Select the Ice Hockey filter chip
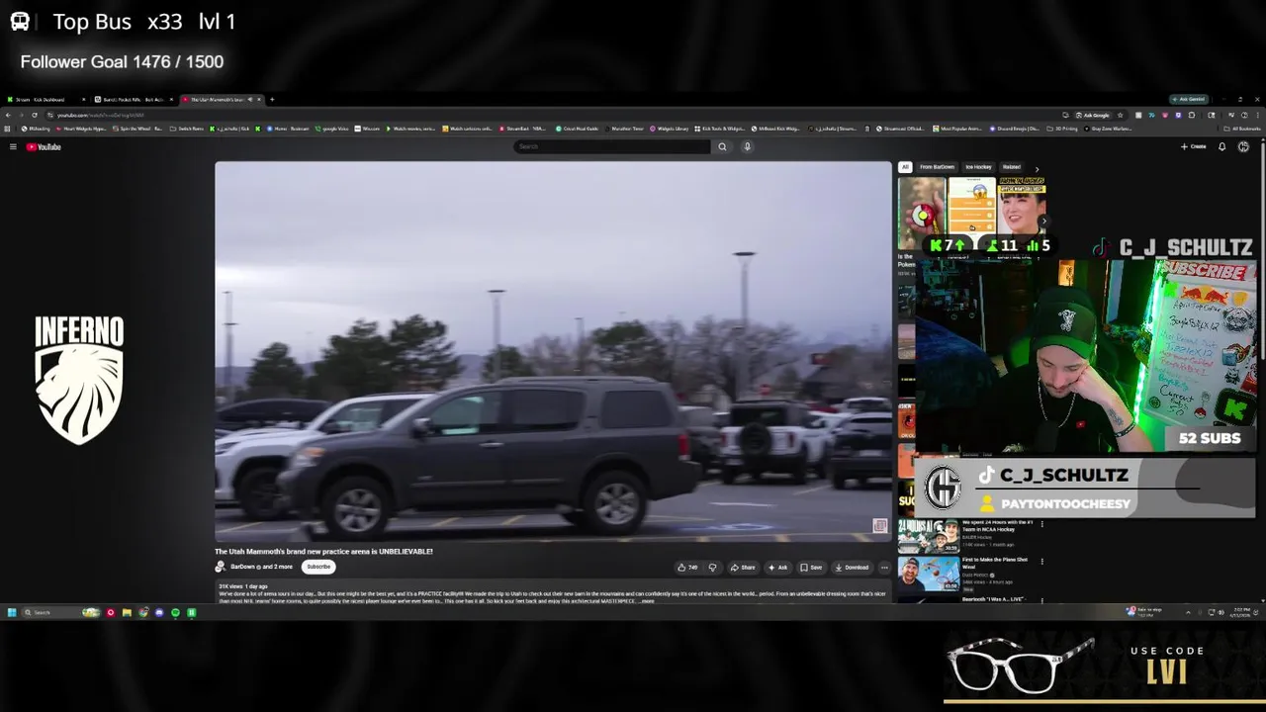This screenshot has width=1266, height=712. pyautogui.click(x=978, y=167)
